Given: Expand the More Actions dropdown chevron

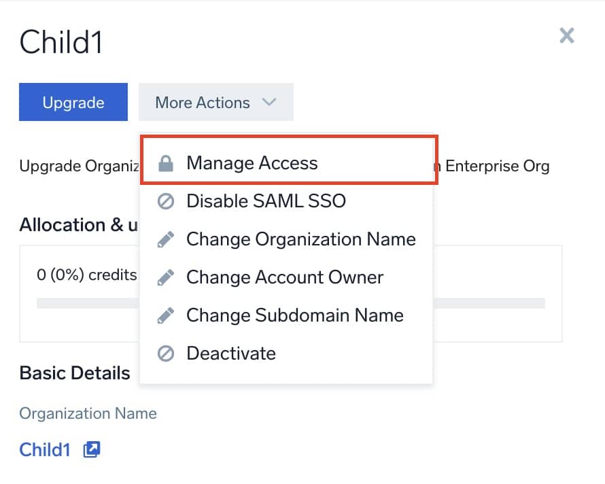Looking at the screenshot, I should tap(269, 102).
